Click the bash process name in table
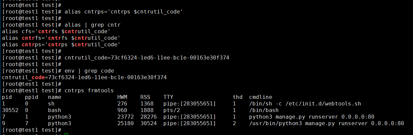The image size is (413, 135). [x=54, y=110]
